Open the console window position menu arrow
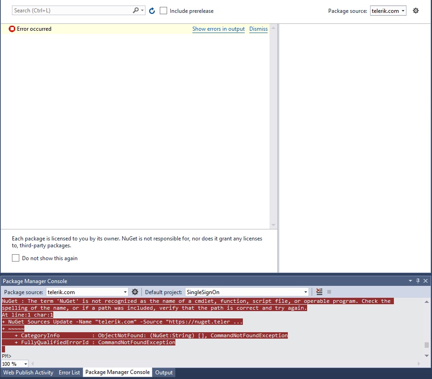432x379 pixels. [410, 281]
